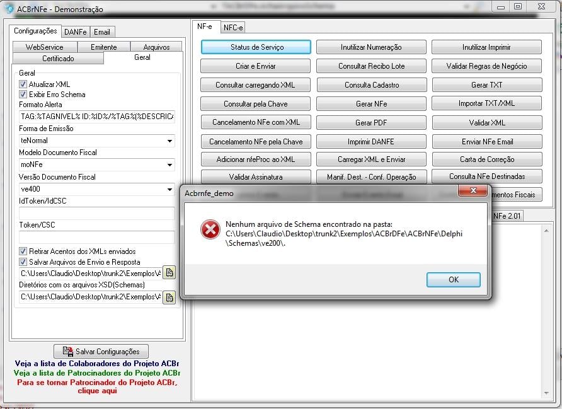Open Forma de Emissão dropdown
This screenshot has height=409, width=562.
[x=169, y=141]
